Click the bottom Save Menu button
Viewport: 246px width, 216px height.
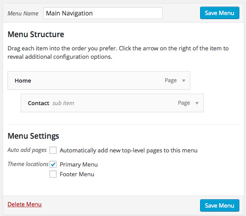point(220,205)
